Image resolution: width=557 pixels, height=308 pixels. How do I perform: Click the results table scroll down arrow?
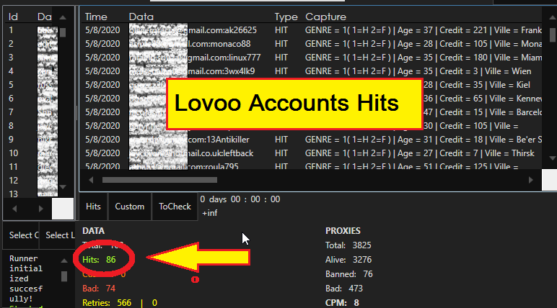tap(553, 158)
